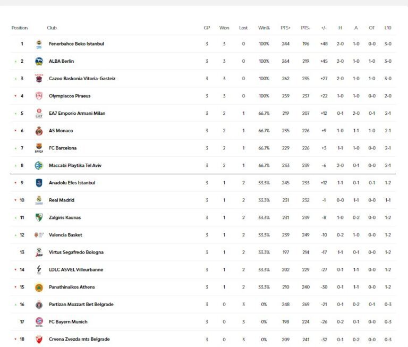
Task: Open Virtus Segafredo Bologna team page
Action: [76, 252]
